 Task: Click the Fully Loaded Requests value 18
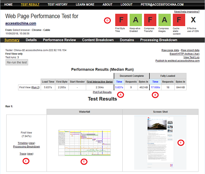click(x=168, y=87)
